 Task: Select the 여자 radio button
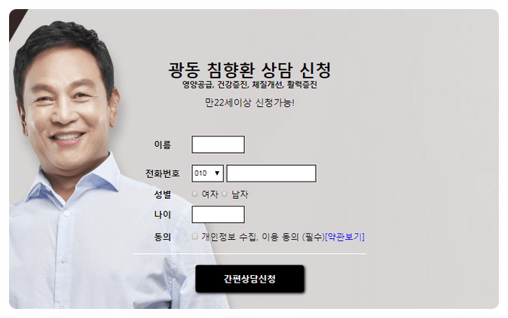click(x=194, y=194)
